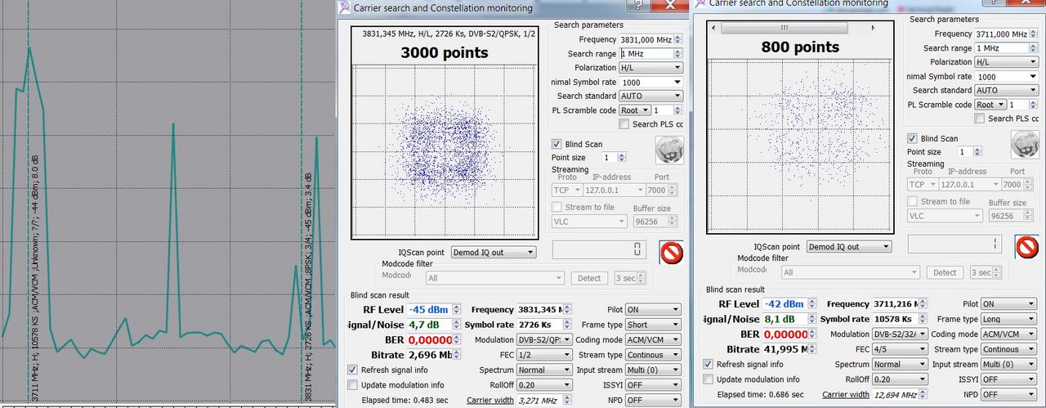
Task: Enable Update modulation info in right window
Action: [709, 379]
